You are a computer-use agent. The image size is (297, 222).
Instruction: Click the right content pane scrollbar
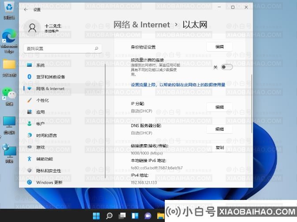252,104
